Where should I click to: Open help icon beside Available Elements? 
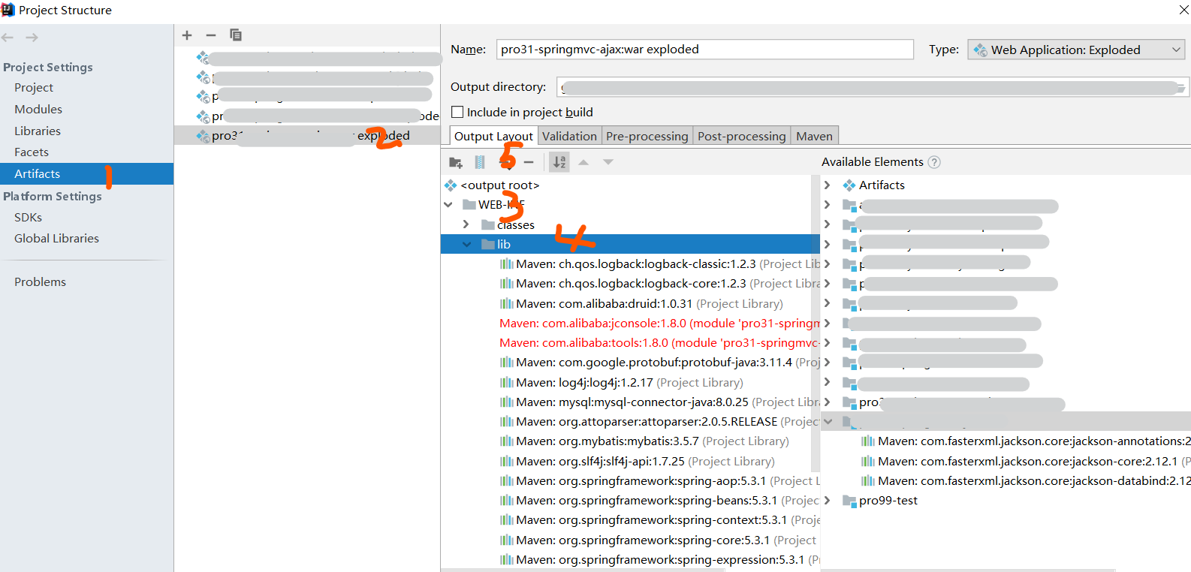pyautogui.click(x=934, y=162)
